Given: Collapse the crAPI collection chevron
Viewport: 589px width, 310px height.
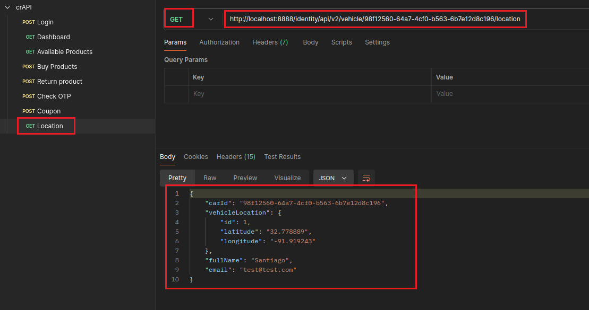Looking at the screenshot, I should click(7, 7).
